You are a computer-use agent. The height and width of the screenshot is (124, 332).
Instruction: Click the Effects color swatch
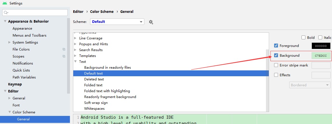[x=321, y=75]
